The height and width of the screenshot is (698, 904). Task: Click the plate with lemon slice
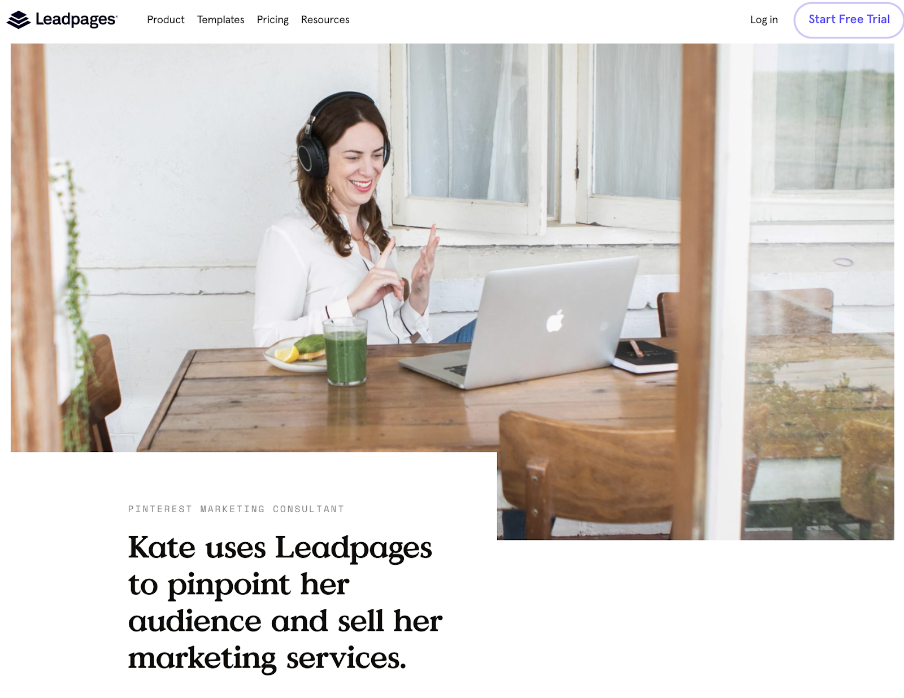coord(295,355)
